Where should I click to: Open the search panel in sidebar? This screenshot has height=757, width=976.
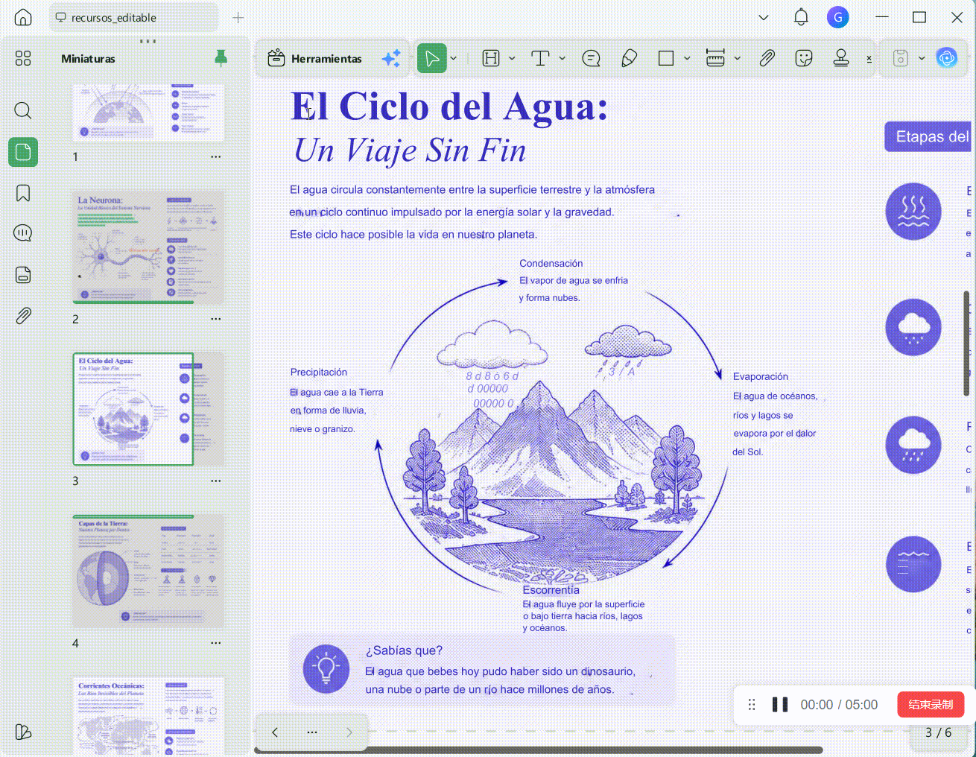coord(23,111)
